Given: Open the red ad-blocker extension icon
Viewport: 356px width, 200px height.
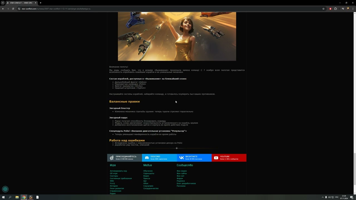Looking at the screenshot, I should 330,9.
